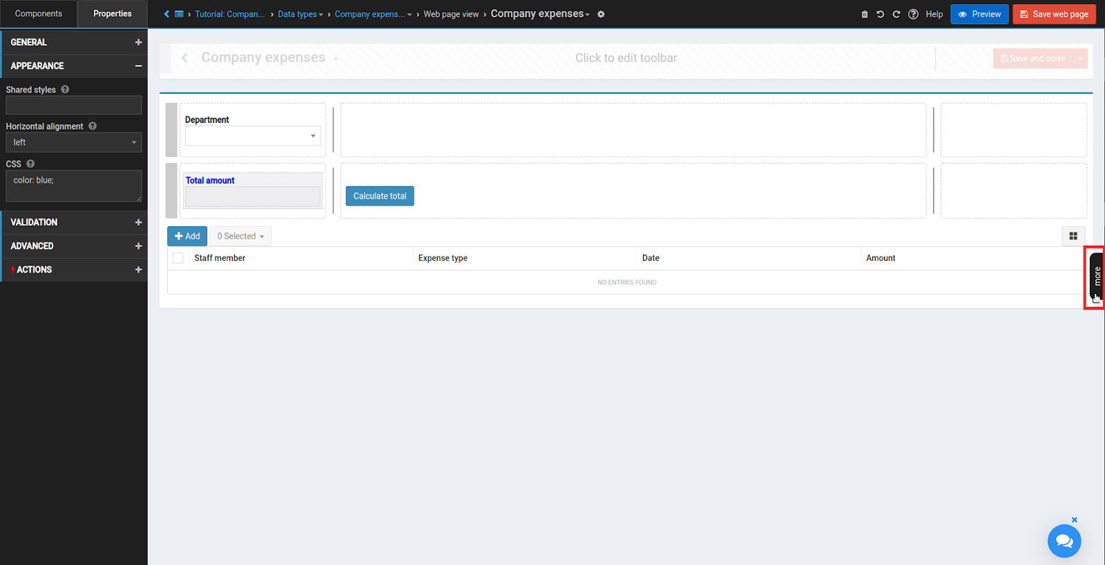Click the application list icon in the breadcrumb
This screenshot has width=1105, height=565.
179,14
